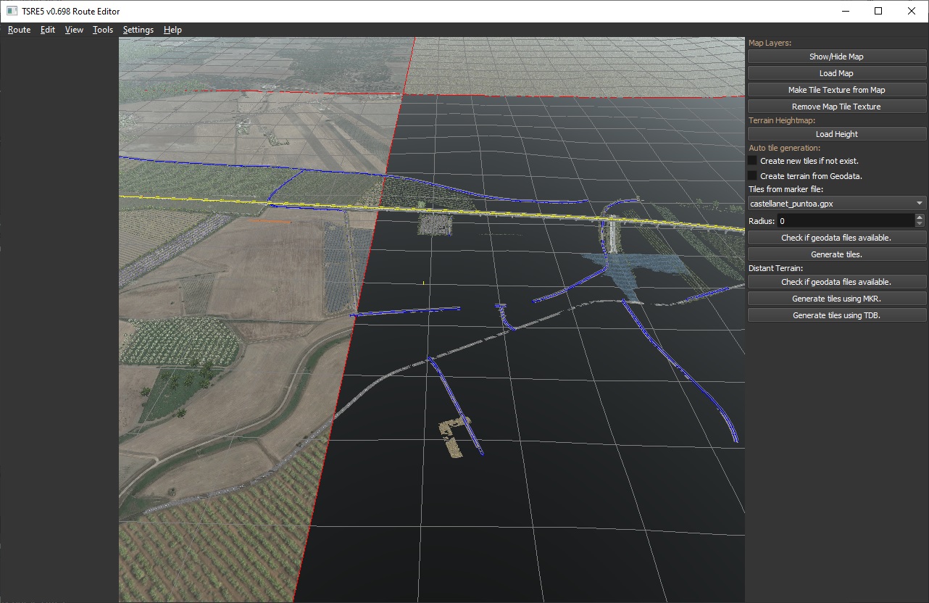Click the Generate tiles. button

pyautogui.click(x=836, y=254)
